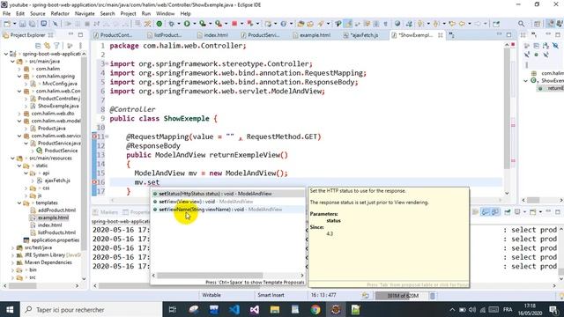Click the content assist horizontal scrollbar
Image resolution: width=564 pixels, height=317 pixels.
click(x=210, y=276)
